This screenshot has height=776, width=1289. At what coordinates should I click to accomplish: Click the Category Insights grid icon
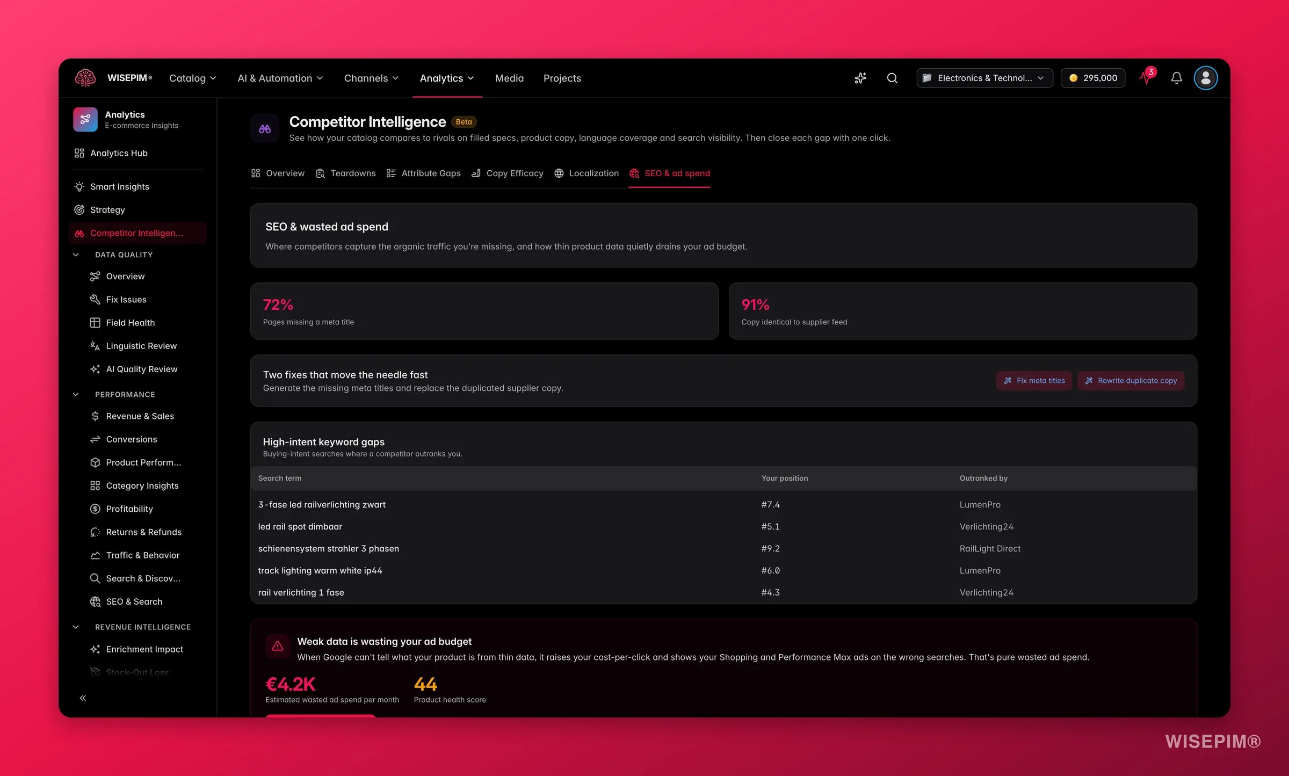pyautogui.click(x=95, y=485)
